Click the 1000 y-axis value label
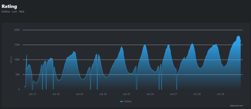Image resolution: width=251 pixels, height=109 pixels. click(x=17, y=60)
